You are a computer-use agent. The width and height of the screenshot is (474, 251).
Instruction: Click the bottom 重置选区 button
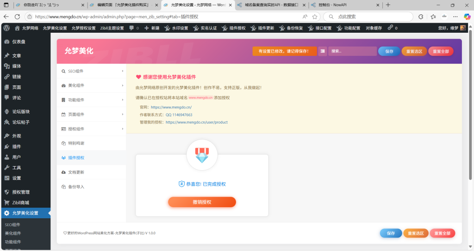tap(416, 233)
